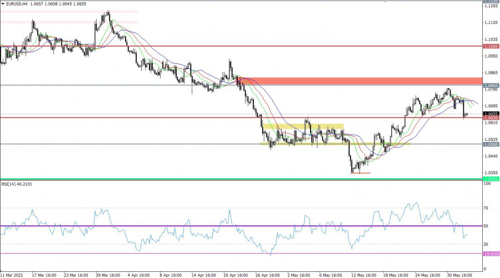Click the 29 Mar 16:00 date label
The height and width of the screenshot is (278, 500).
click(x=108, y=275)
